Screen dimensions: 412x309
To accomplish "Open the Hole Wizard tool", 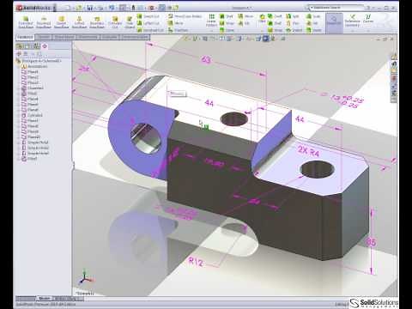I will (130, 22).
